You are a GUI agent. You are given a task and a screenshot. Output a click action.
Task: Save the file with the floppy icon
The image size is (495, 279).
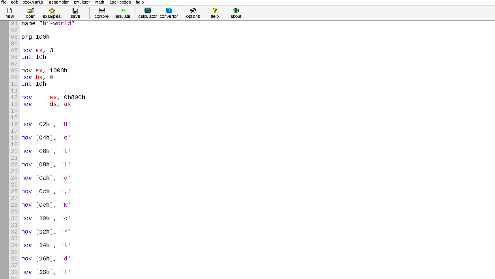pos(75,11)
